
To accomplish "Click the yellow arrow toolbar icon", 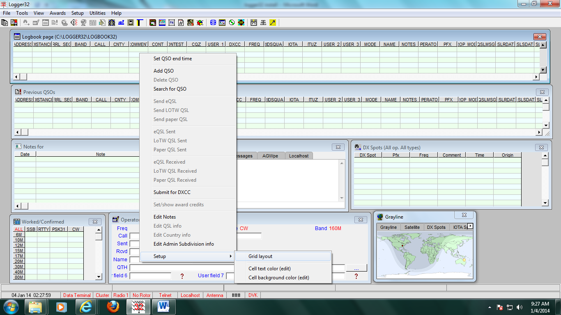I will click(273, 23).
